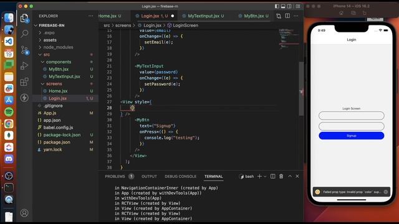The width and height of the screenshot is (399, 224).
Task: Open MyTextInput.jsx in the file tree
Action: [64, 77]
